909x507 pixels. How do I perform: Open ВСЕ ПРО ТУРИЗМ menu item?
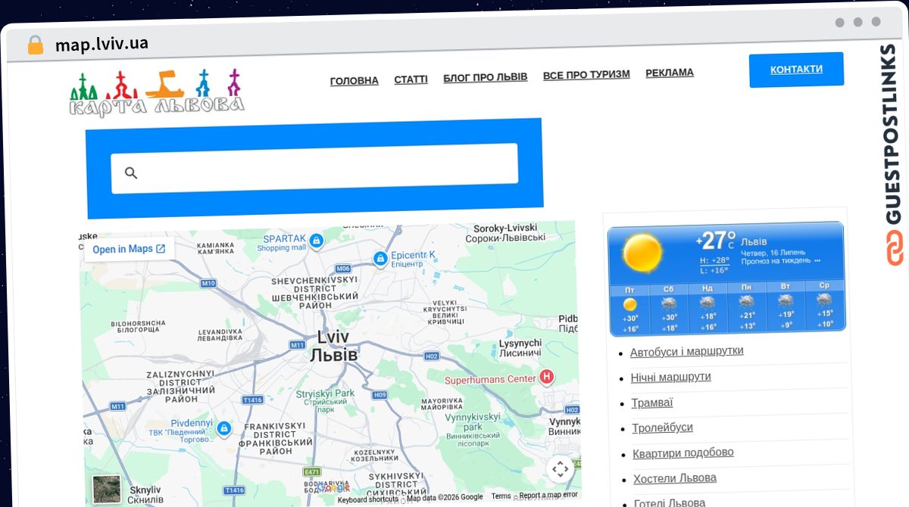click(x=586, y=74)
